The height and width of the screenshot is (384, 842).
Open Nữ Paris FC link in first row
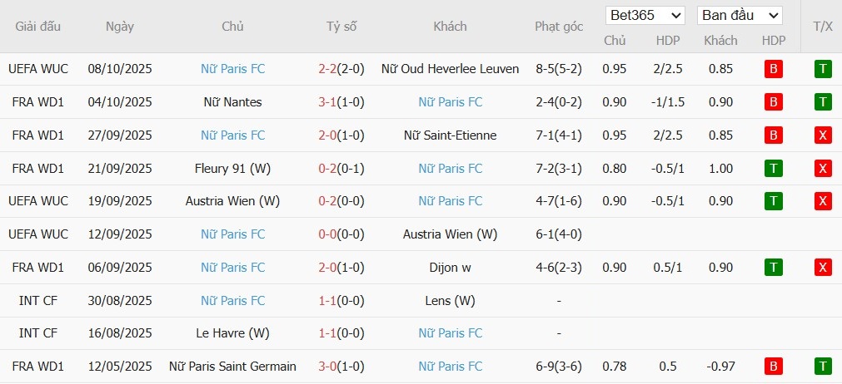click(233, 69)
